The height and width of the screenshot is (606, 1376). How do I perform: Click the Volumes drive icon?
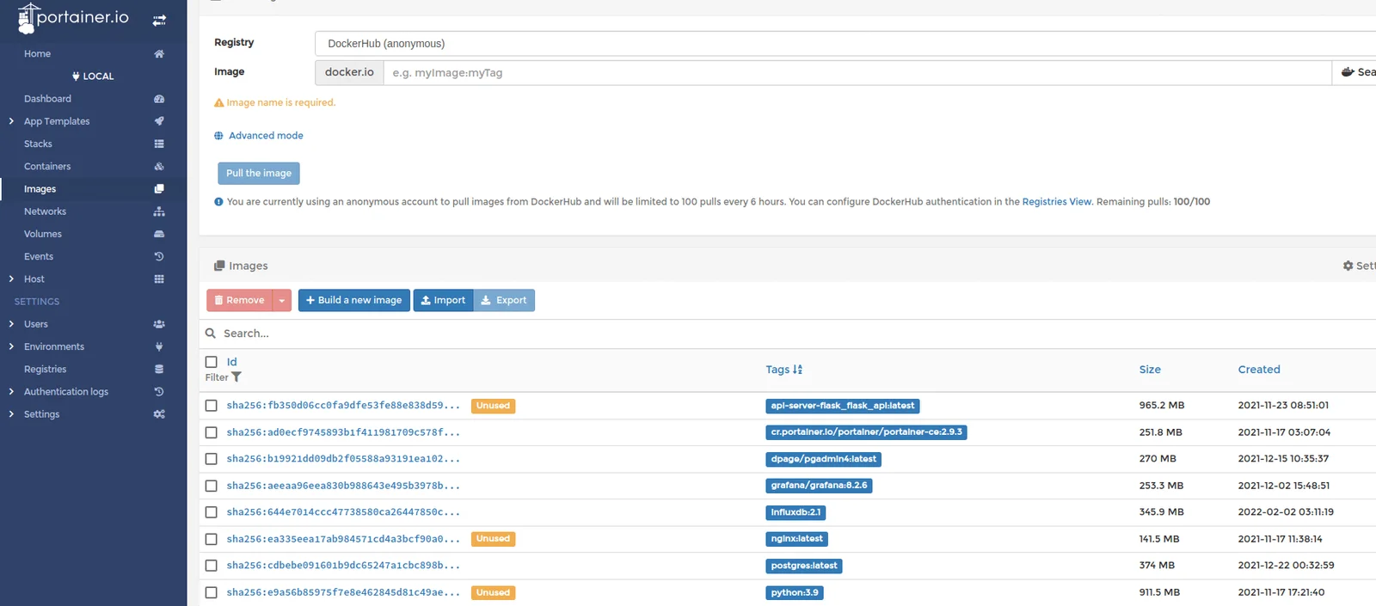[159, 234]
